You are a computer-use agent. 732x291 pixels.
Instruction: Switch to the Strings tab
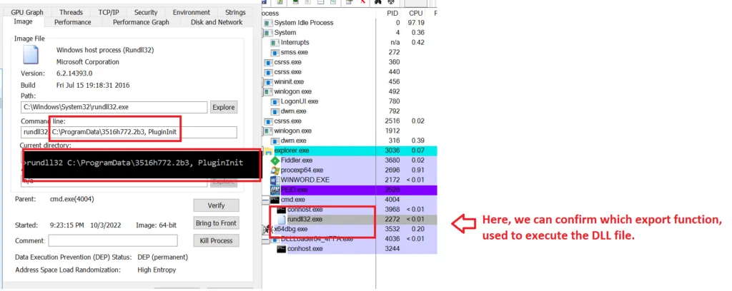235,13
